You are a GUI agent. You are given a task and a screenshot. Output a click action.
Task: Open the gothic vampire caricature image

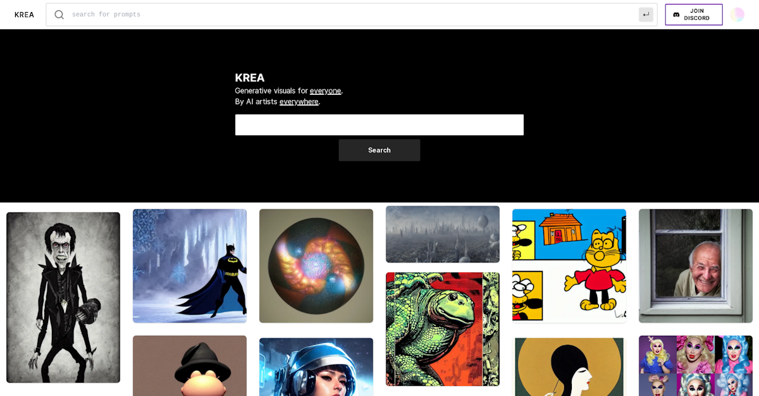(x=63, y=297)
